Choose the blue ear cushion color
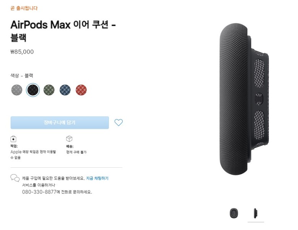The height and width of the screenshot is (230, 298). (x=65, y=90)
